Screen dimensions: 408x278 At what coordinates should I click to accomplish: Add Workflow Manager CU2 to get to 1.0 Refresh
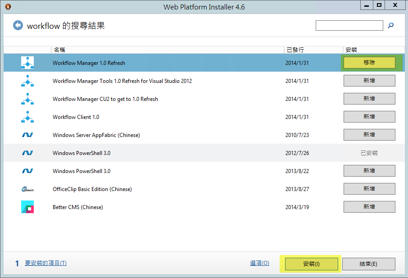click(369, 99)
